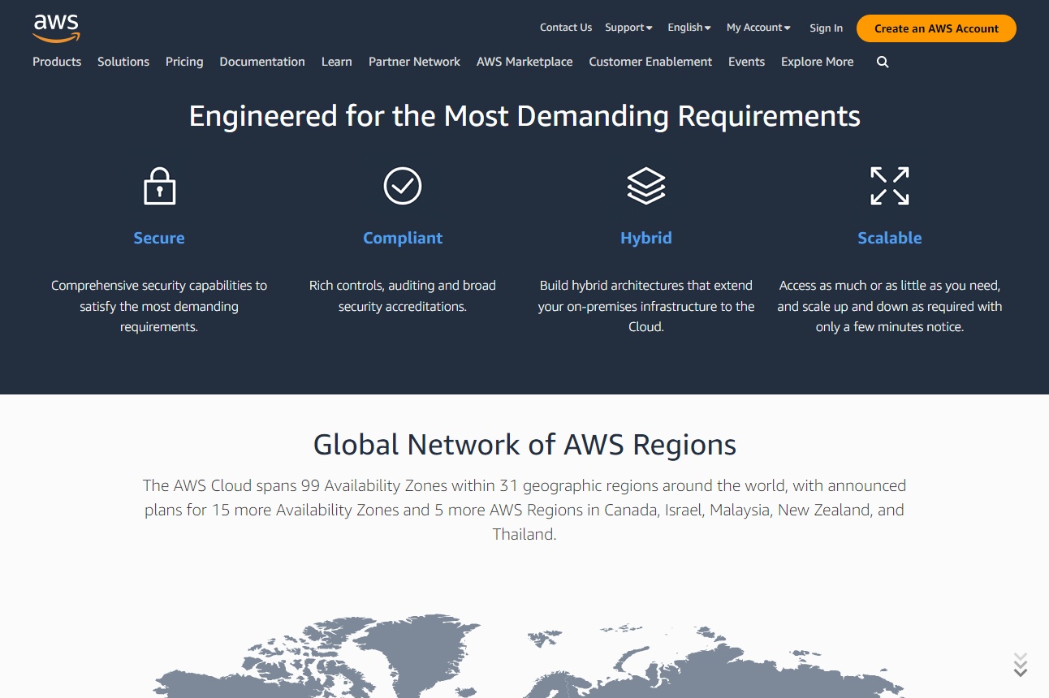This screenshot has height=698, width=1049.
Task: Open the search magnifier icon
Action: coord(883,62)
